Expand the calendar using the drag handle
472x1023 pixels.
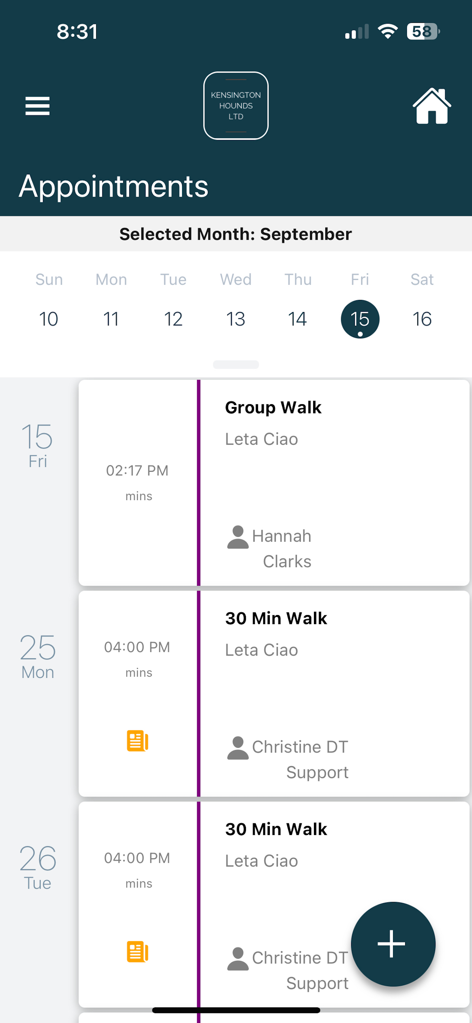coord(236,364)
